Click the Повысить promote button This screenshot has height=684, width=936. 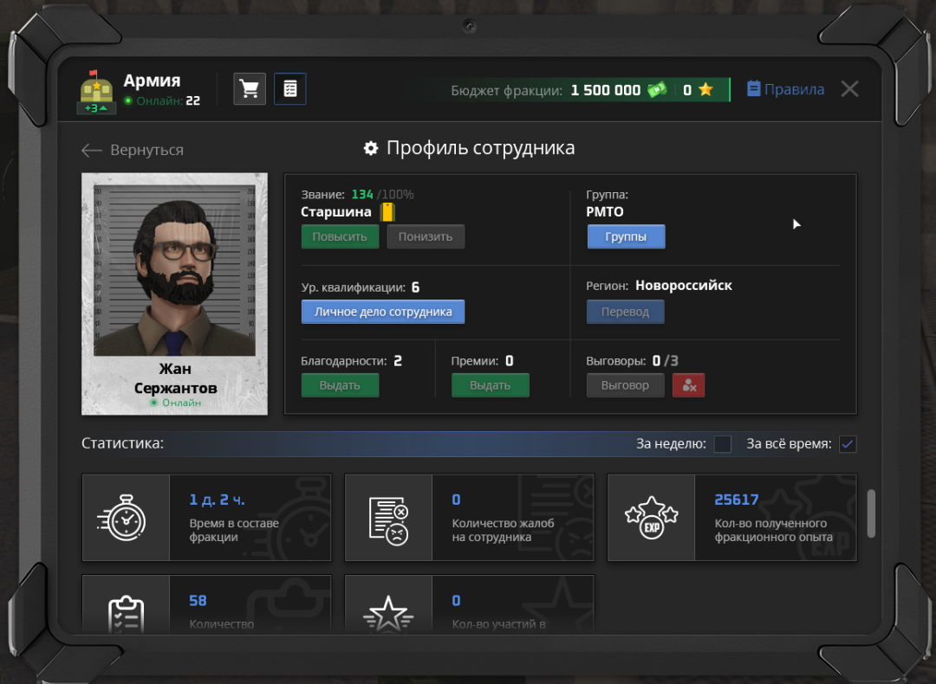click(340, 236)
